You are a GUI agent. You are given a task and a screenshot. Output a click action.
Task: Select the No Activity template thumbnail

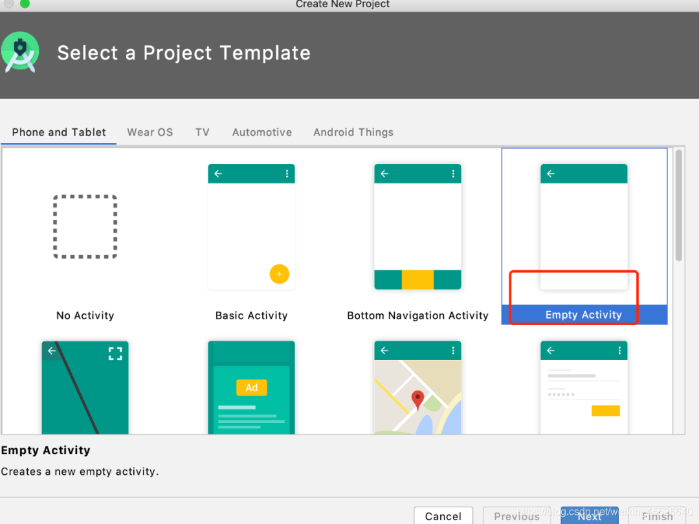click(85, 227)
